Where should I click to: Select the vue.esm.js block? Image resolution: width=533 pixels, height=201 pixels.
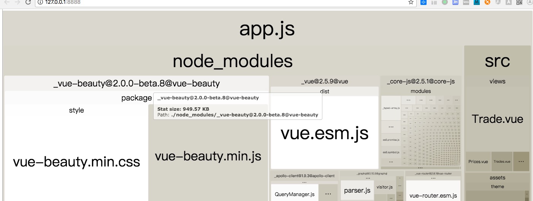324,133
